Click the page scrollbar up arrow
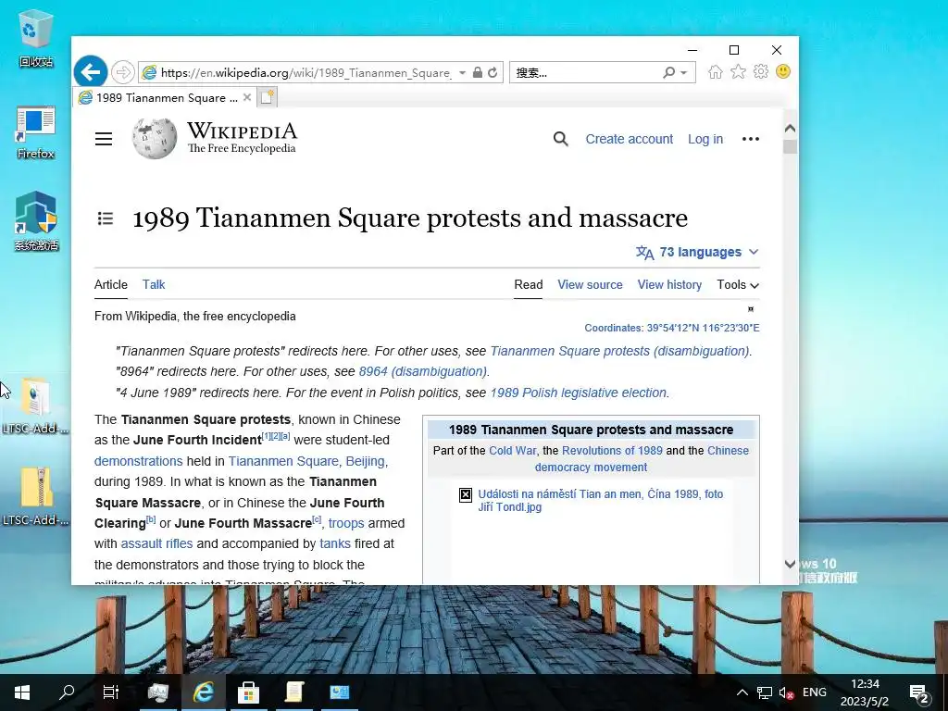The width and height of the screenshot is (948, 711). point(790,128)
